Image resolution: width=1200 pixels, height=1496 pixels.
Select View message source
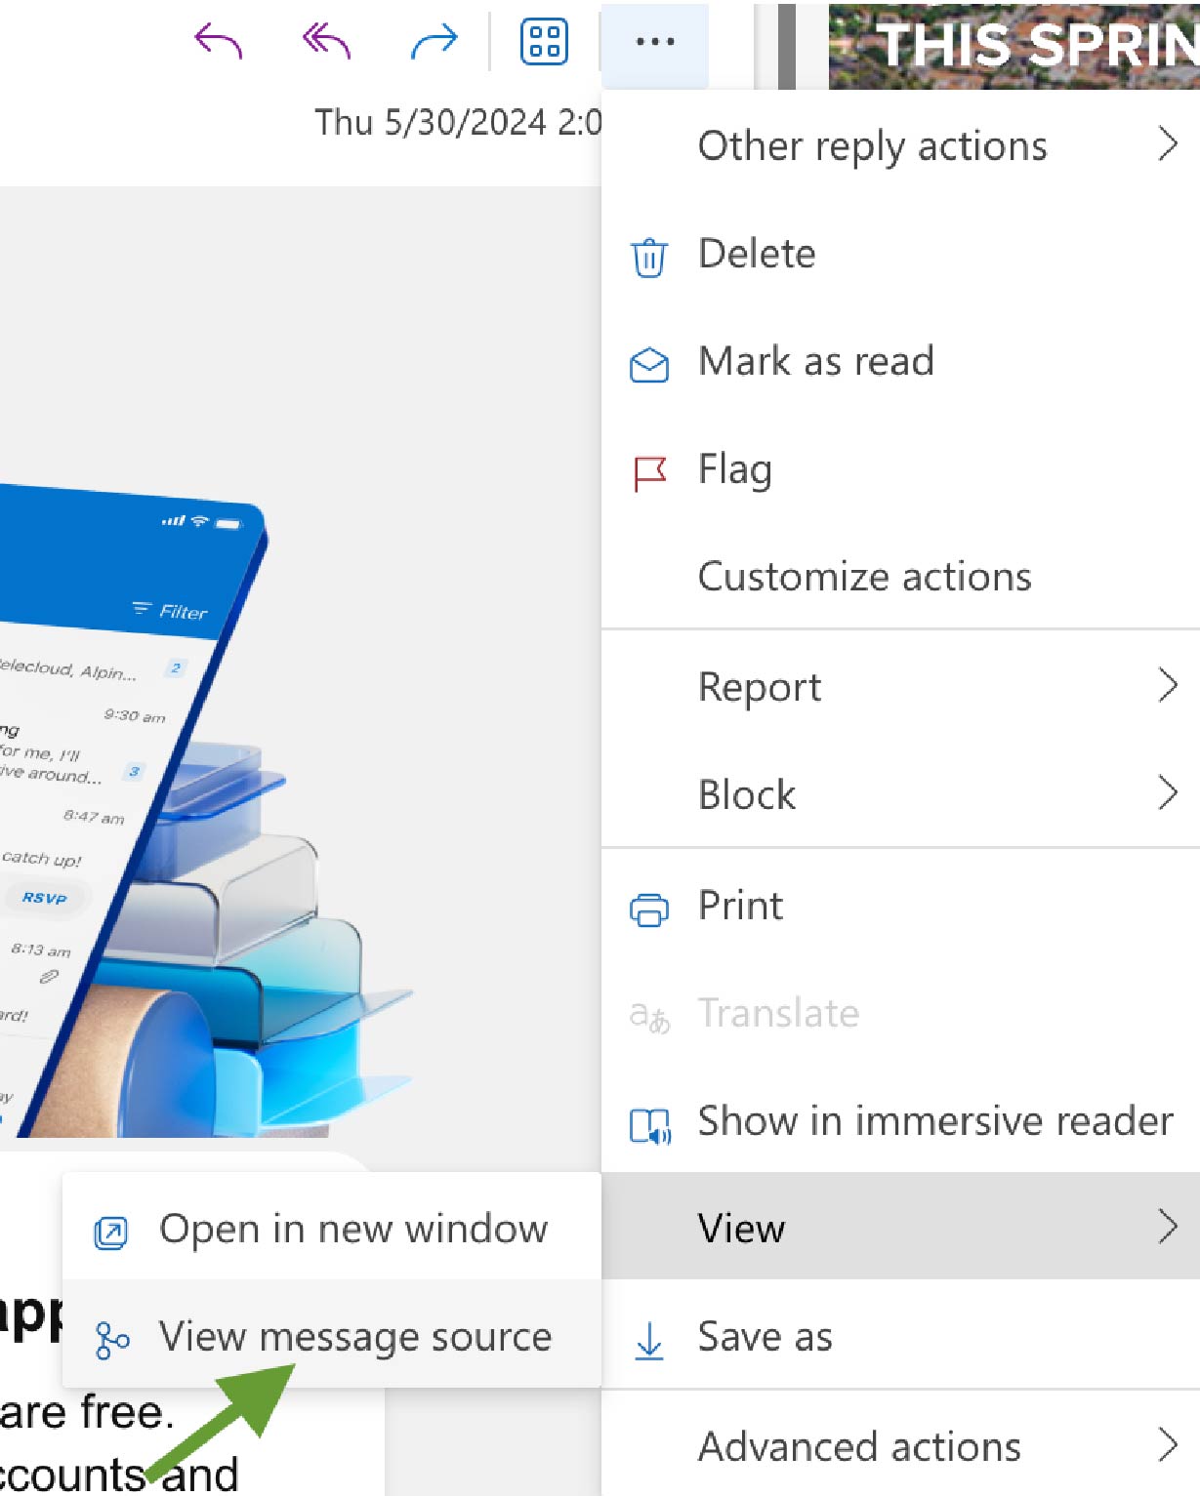[x=355, y=1337]
